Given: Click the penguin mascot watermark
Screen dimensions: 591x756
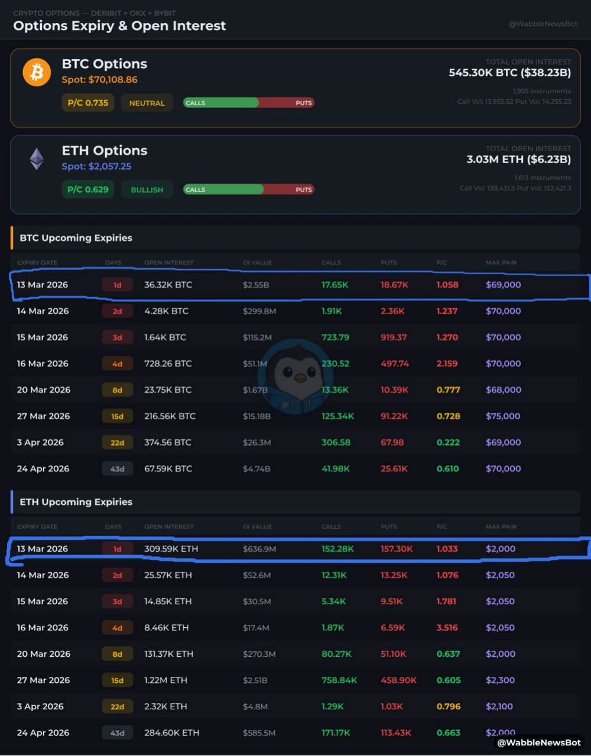Looking at the screenshot, I should click(x=294, y=376).
